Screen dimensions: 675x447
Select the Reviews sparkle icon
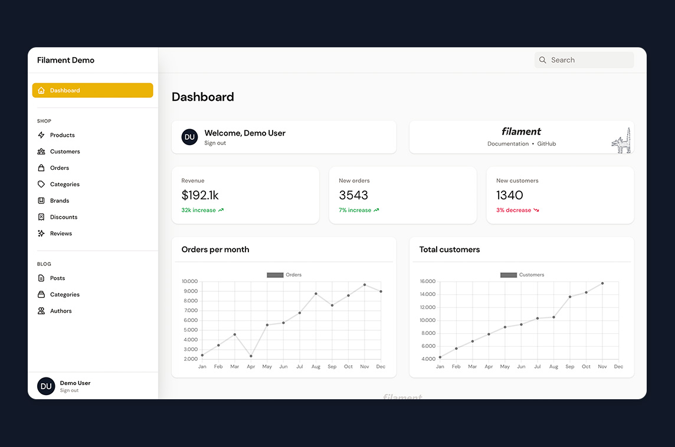tap(41, 234)
